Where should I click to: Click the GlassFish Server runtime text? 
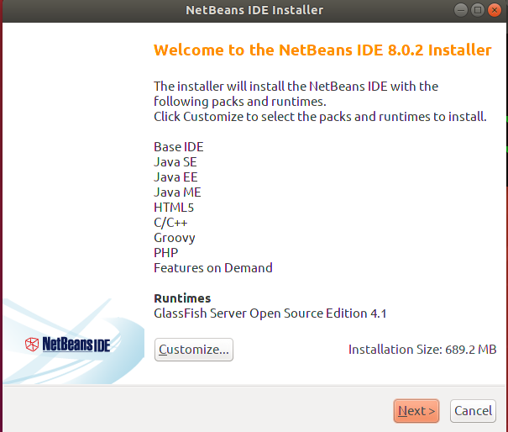pos(270,313)
